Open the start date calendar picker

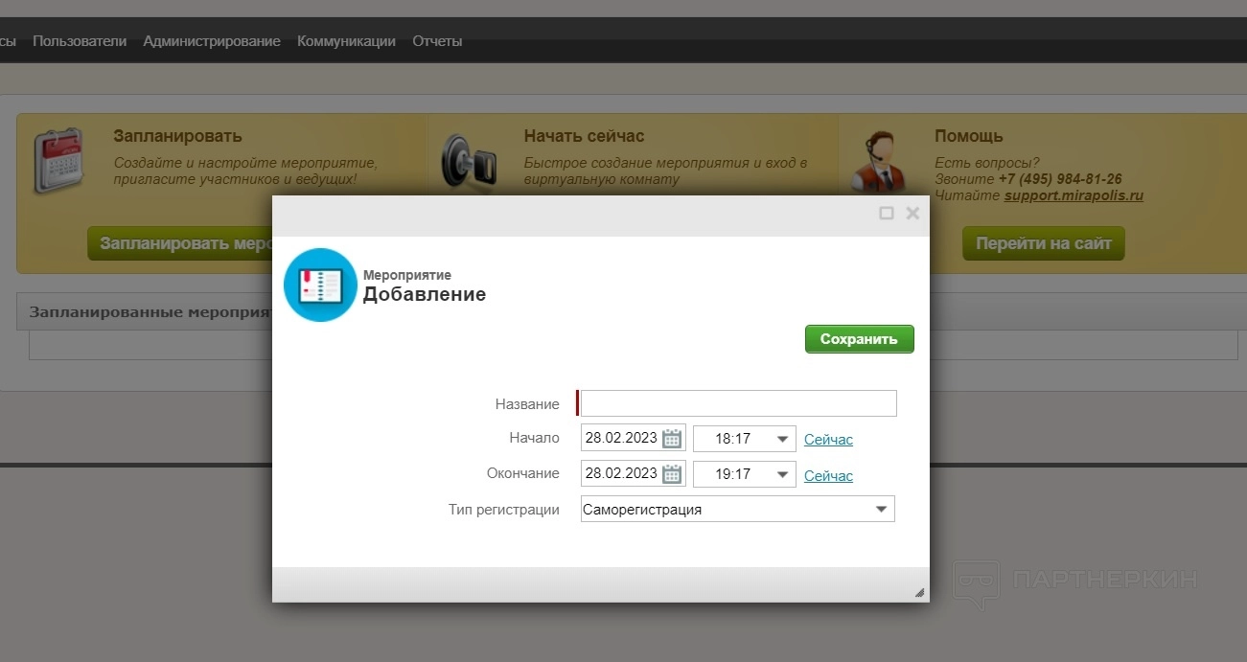[672, 439]
